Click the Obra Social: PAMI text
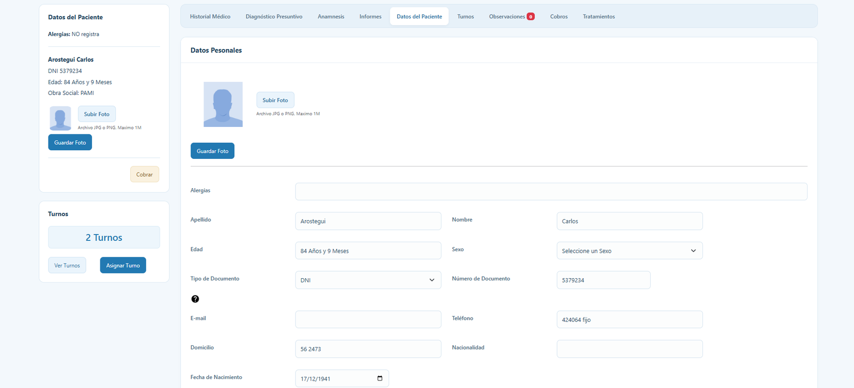This screenshot has height=388, width=854. pos(71,93)
